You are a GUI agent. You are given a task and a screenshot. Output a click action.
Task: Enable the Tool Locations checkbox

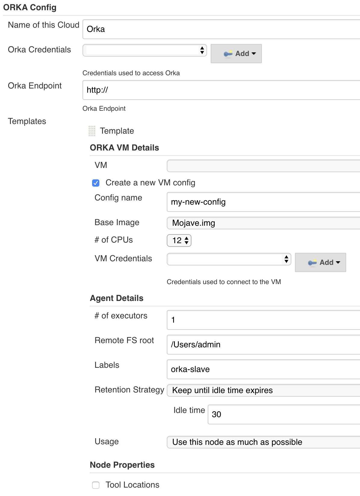point(96,485)
